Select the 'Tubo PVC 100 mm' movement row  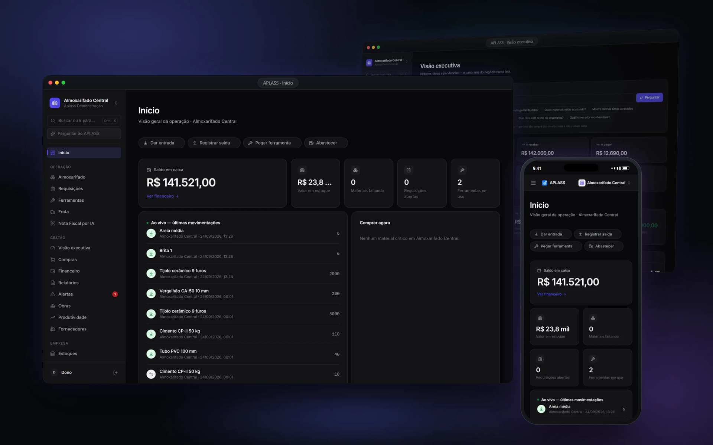click(x=243, y=354)
